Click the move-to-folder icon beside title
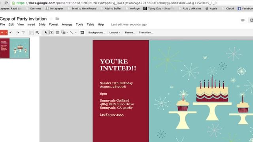 57,19
